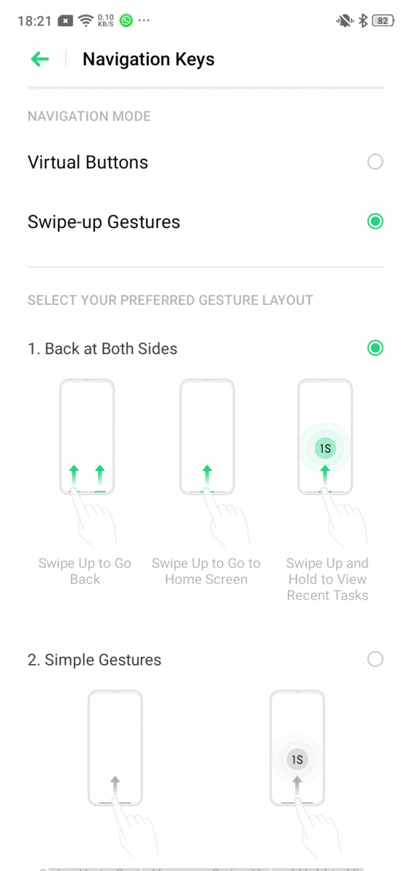This screenshot has height=871, width=412.
Task: Tap the Swipe Up to Go Back illustration
Action: [87, 462]
